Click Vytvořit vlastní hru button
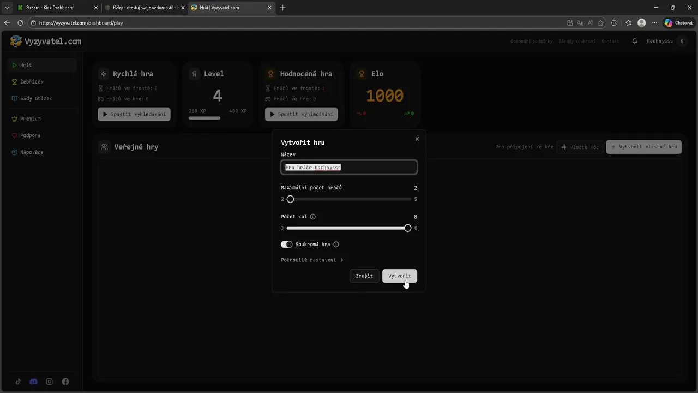Viewport: 698px width, 393px height. (644, 147)
